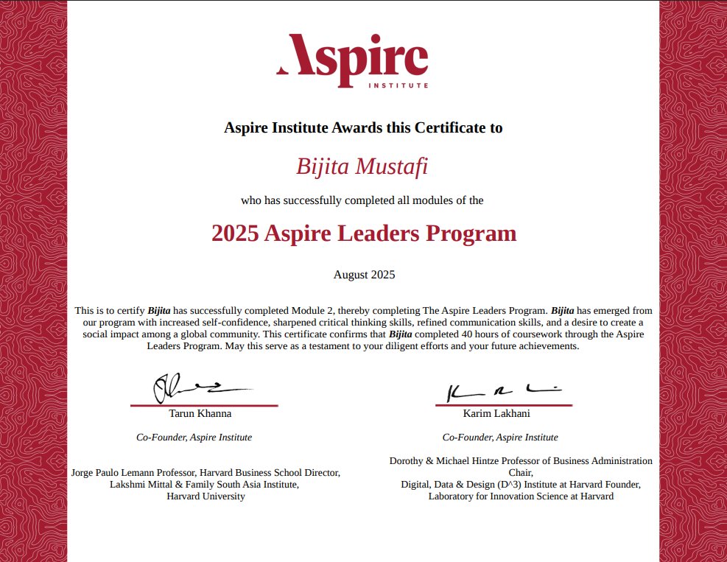Screen dimensions: 727x562
Task: Click the 'Aspire Institute Awards this Certificate to' heading
Action: pyautogui.click(x=363, y=127)
